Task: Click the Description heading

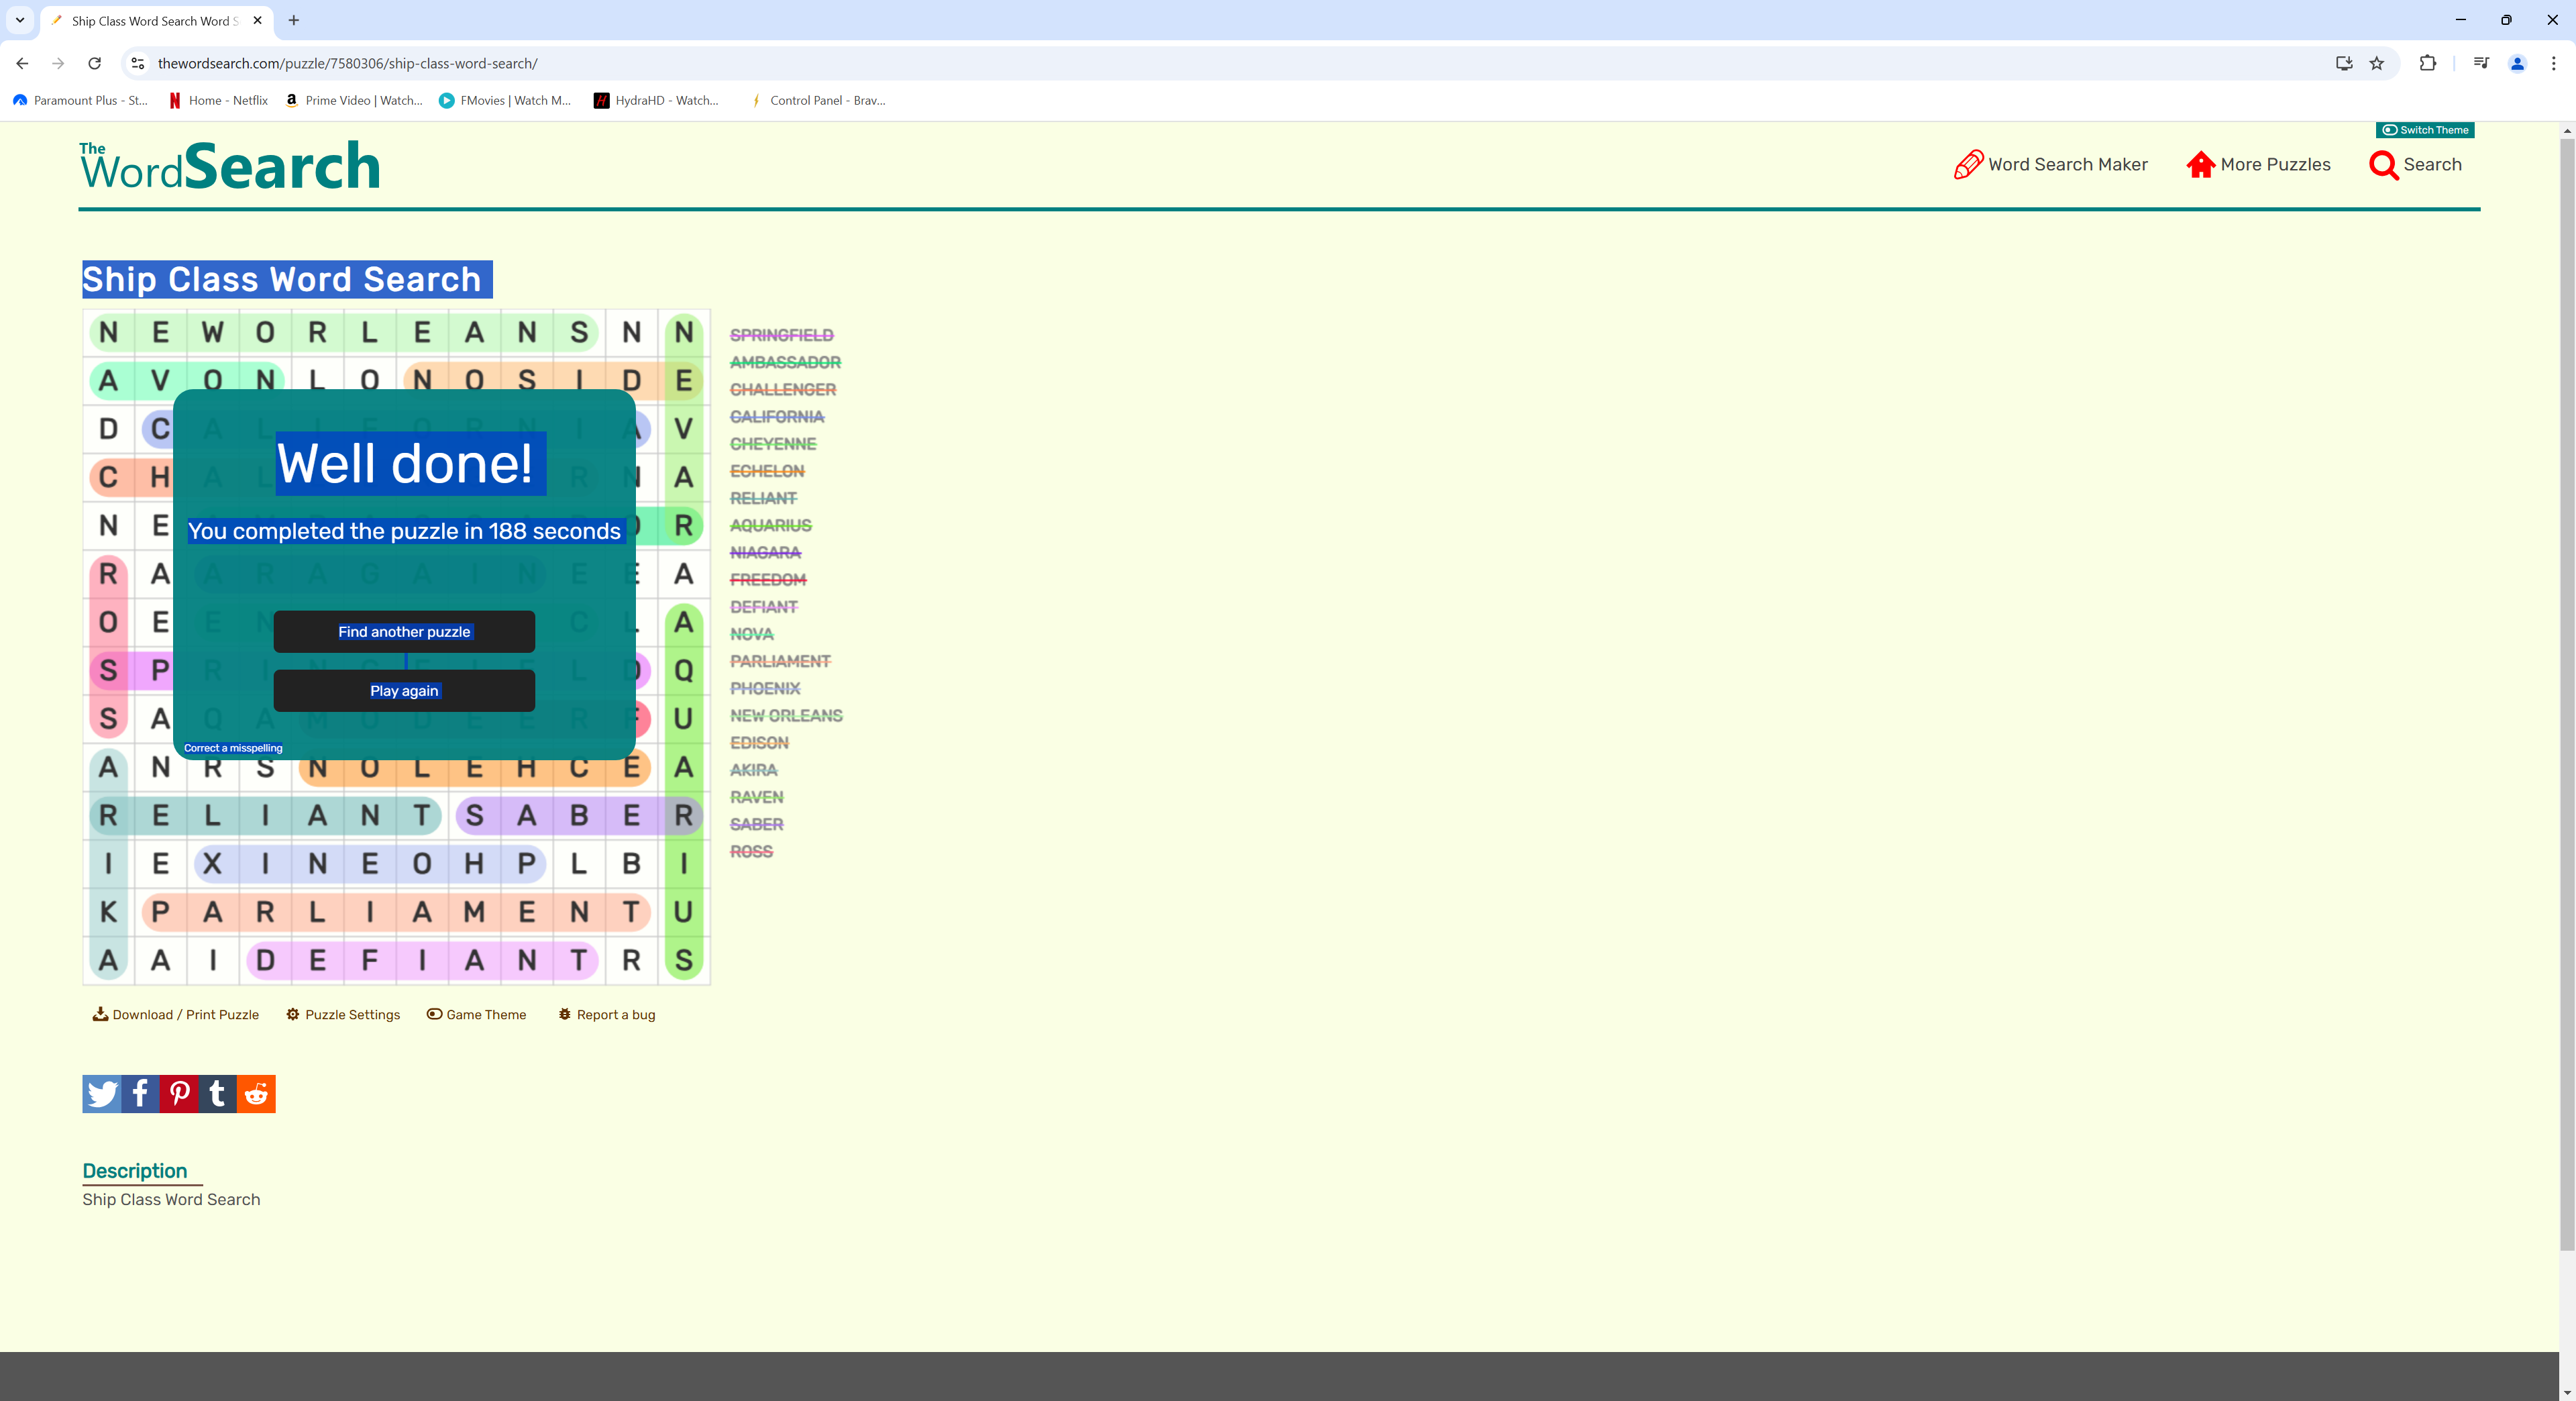Action: click(135, 1171)
